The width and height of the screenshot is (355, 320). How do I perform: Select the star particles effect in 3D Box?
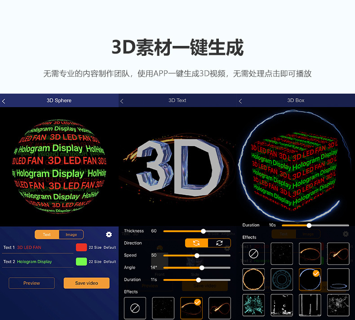coord(282,253)
